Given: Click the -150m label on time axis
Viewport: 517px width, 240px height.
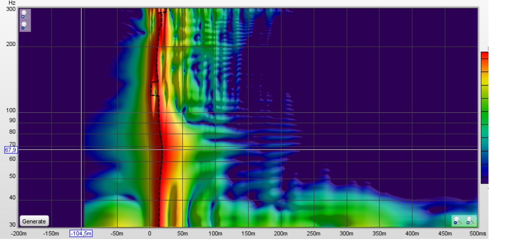Looking at the screenshot, I should (51, 233).
